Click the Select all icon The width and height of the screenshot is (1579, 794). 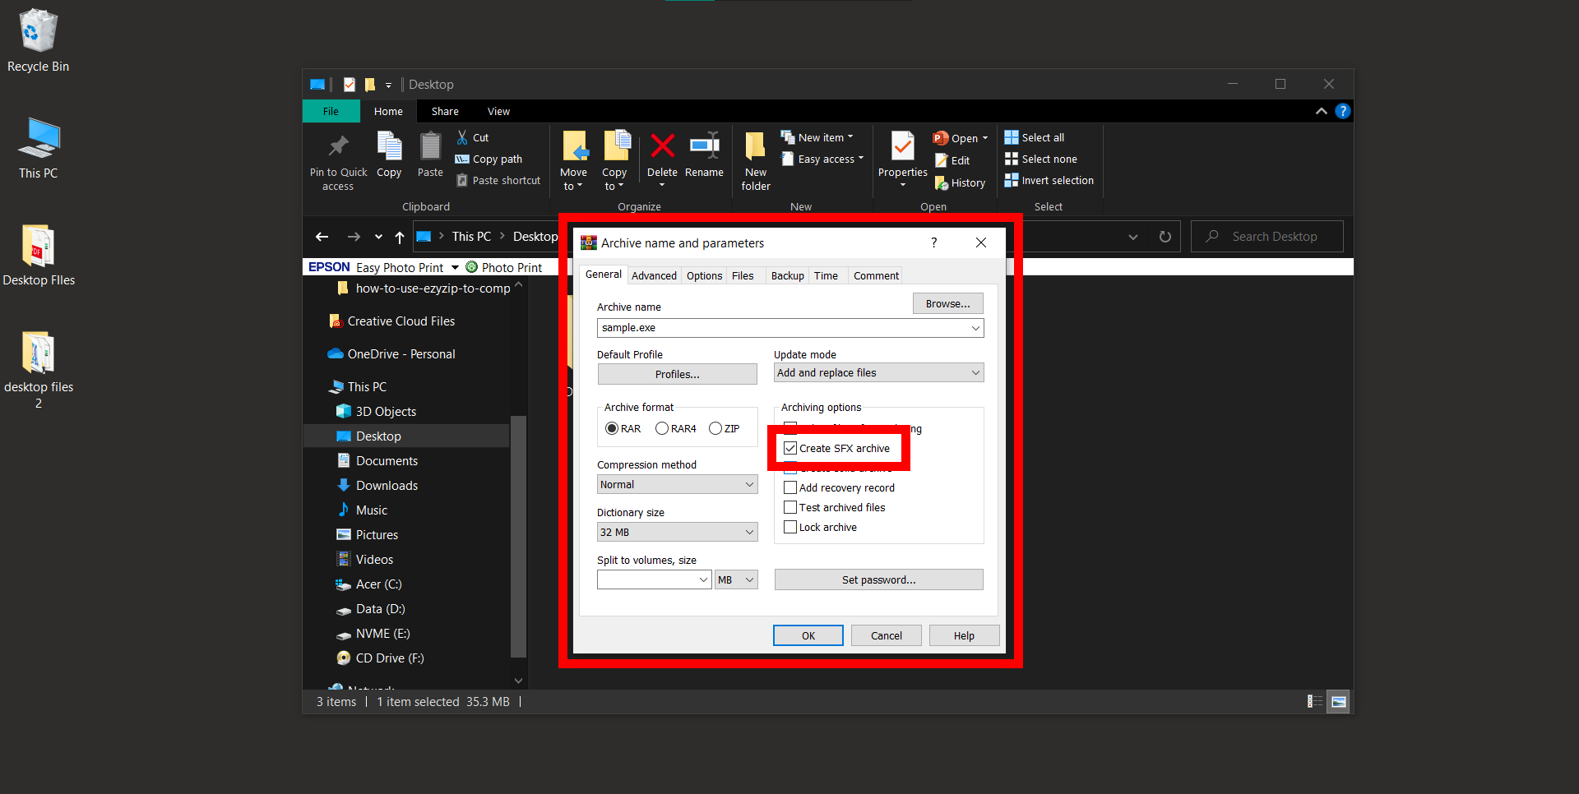pos(1012,136)
